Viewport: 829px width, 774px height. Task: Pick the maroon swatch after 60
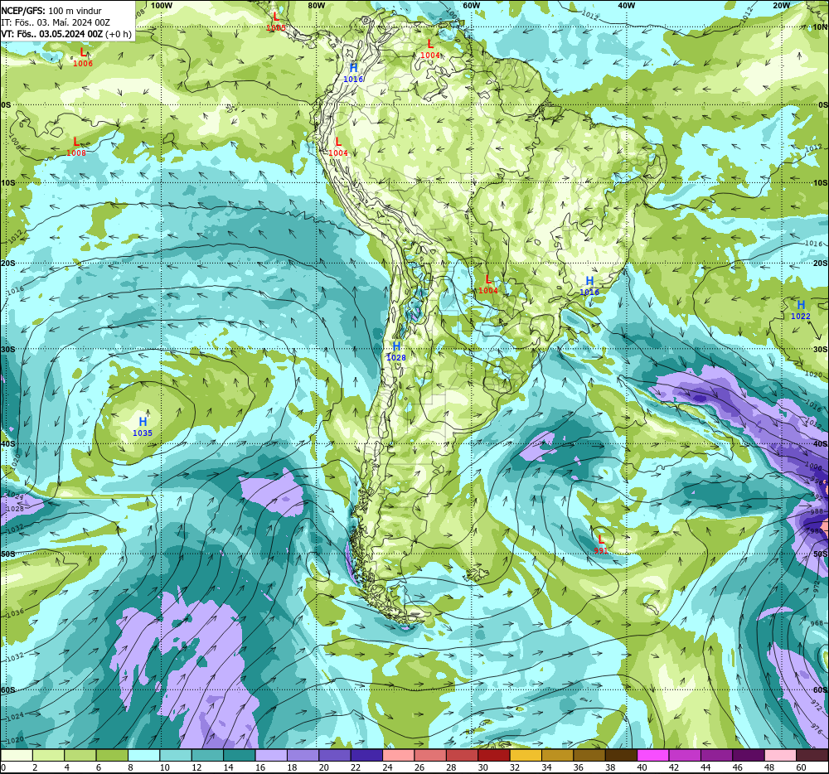pos(812,756)
